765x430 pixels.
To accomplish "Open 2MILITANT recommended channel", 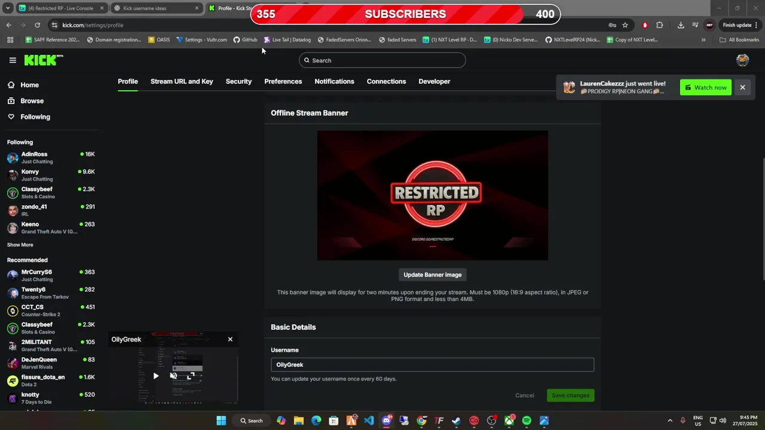I will coord(51,345).
